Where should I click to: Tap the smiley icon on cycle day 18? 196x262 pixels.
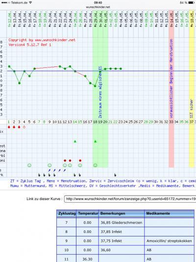[95, 165]
